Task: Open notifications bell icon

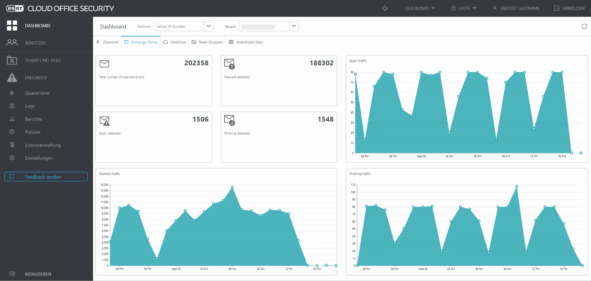Action: click(385, 8)
